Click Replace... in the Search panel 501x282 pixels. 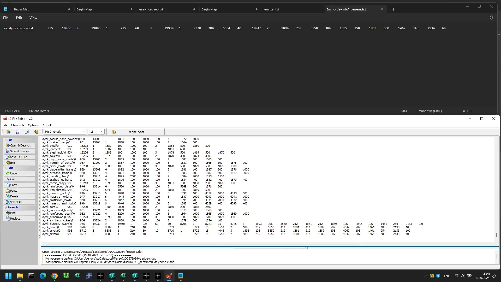(20, 219)
